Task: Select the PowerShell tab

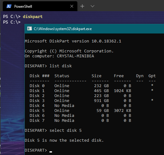Action: pos(40,6)
